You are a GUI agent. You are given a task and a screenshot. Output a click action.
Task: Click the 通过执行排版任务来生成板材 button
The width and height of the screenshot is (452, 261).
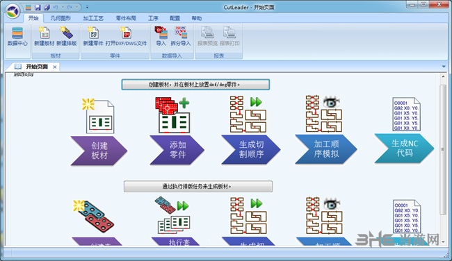(197, 187)
